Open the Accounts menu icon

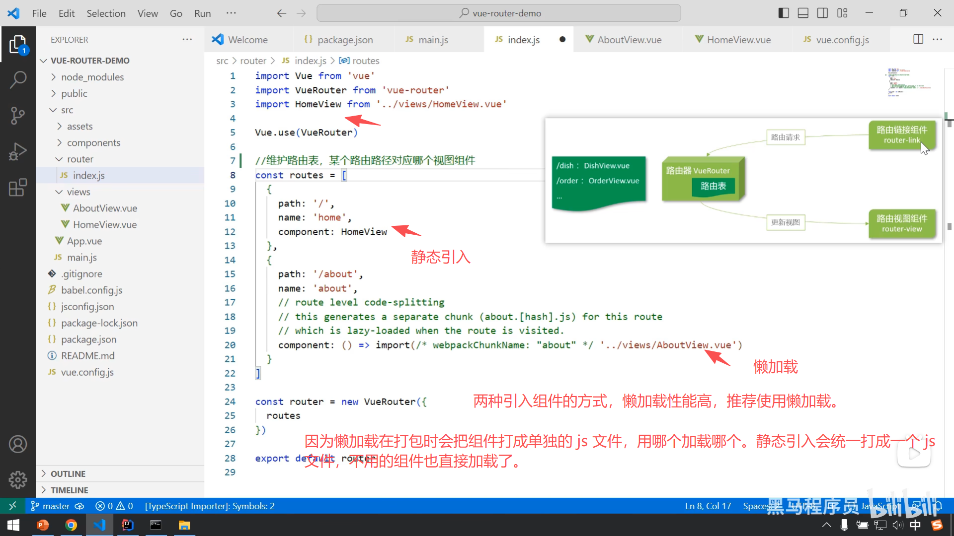pos(18,444)
